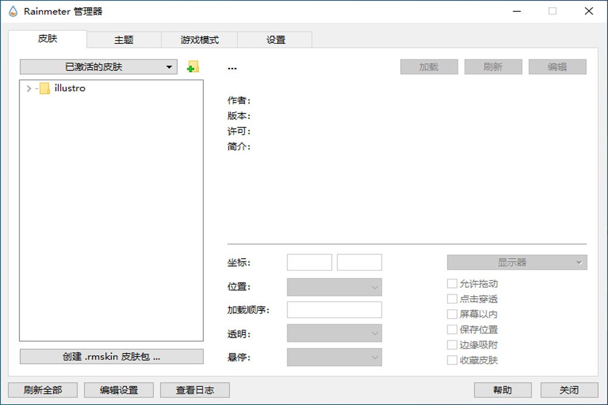Image resolution: width=608 pixels, height=405 pixels.
Task: Click the folder icon next to illustro
Action: coord(44,88)
